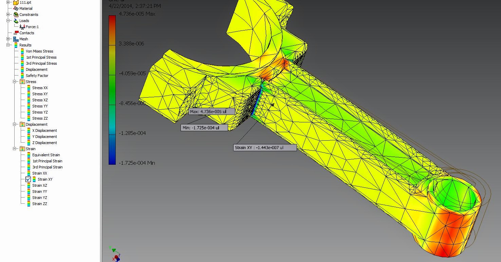Select the Strain XZ result
501x262 pixels.
click(x=40, y=185)
